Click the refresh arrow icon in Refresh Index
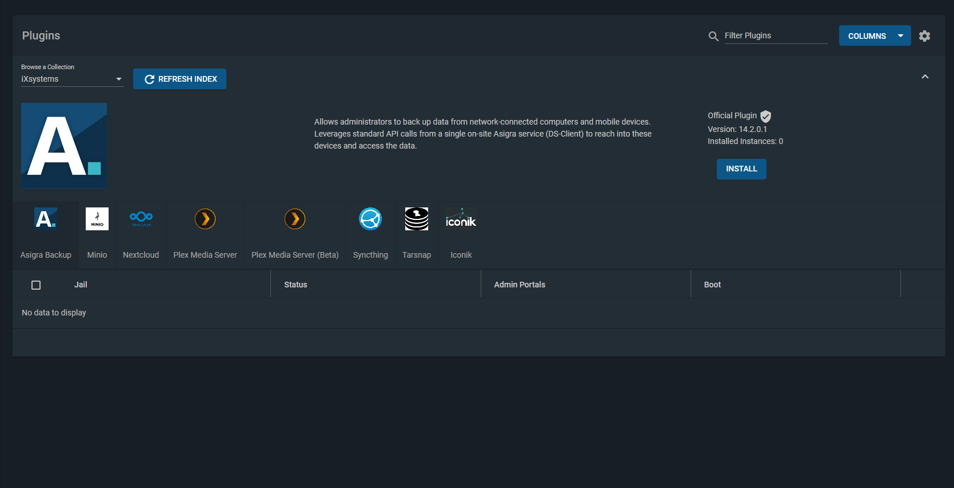This screenshot has width=954, height=488. tap(149, 79)
